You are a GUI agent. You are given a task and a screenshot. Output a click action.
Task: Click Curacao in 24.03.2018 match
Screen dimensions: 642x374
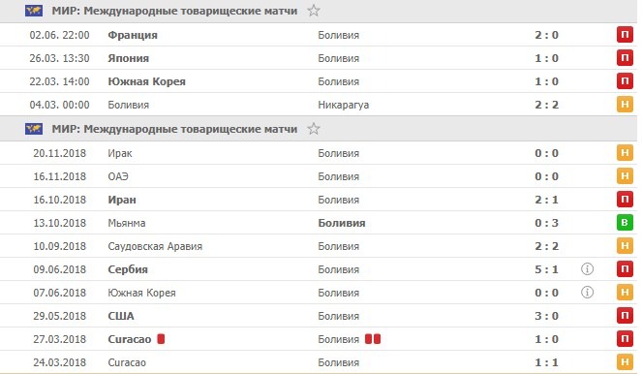(127, 362)
